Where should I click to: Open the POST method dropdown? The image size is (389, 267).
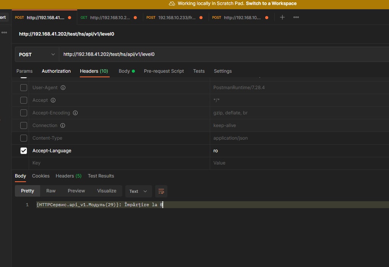pos(37,54)
